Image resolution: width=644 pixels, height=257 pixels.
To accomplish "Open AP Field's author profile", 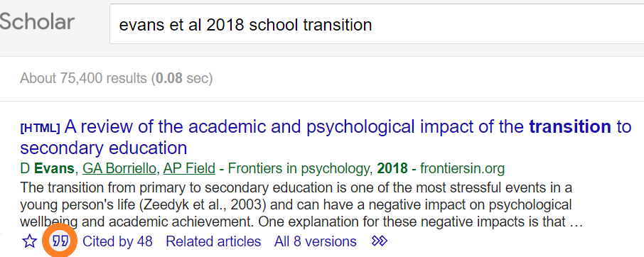I will (x=189, y=168).
